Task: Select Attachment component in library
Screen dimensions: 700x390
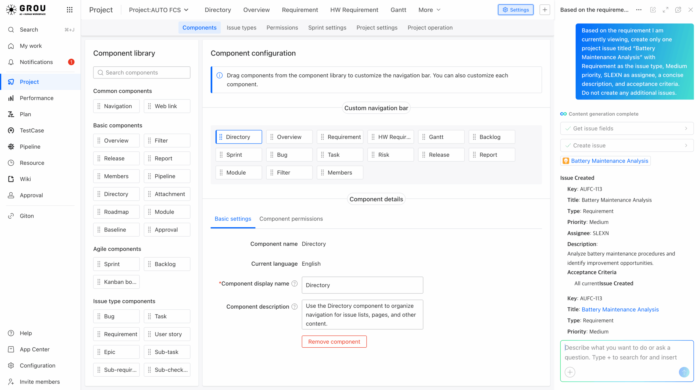Action: (167, 194)
